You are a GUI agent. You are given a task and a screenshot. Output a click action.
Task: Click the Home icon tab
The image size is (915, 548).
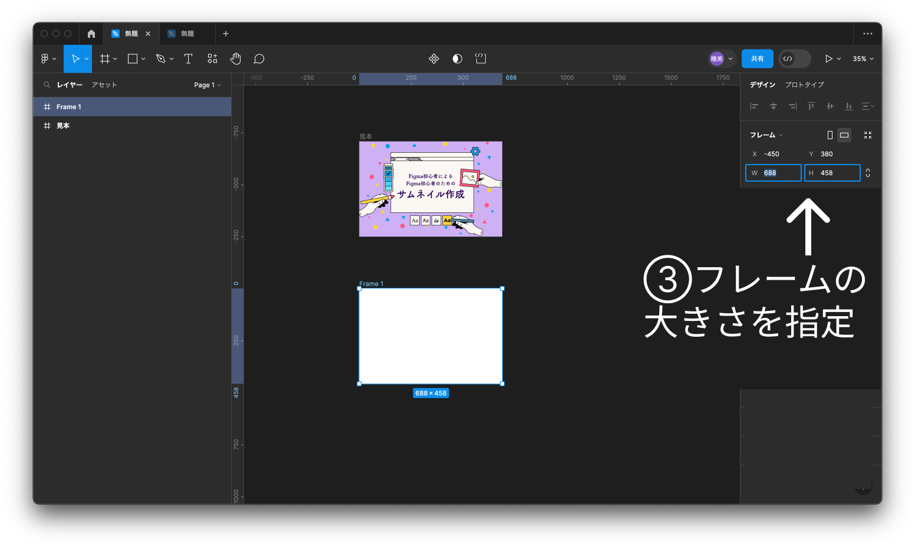point(91,34)
